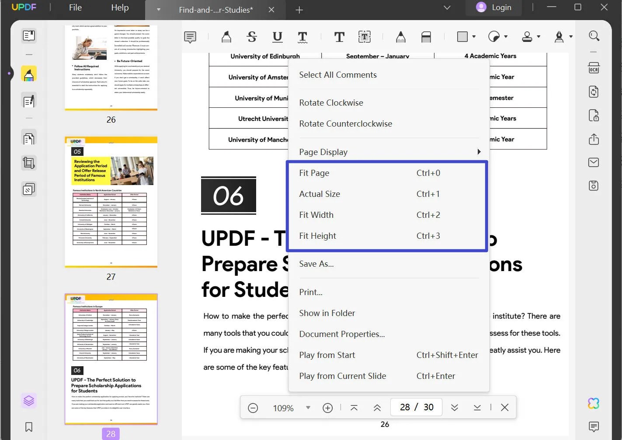The width and height of the screenshot is (622, 440).
Task: Open the Search tool in right sidebar
Action: (594, 36)
